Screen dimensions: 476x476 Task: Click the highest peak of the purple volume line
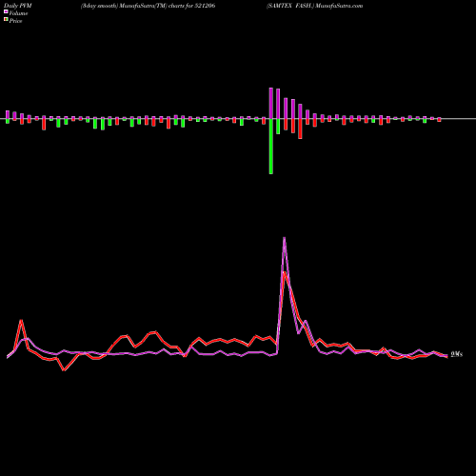(x=285, y=238)
